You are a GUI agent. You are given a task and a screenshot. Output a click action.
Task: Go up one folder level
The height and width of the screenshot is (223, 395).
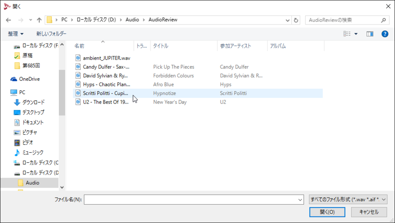coord(39,20)
